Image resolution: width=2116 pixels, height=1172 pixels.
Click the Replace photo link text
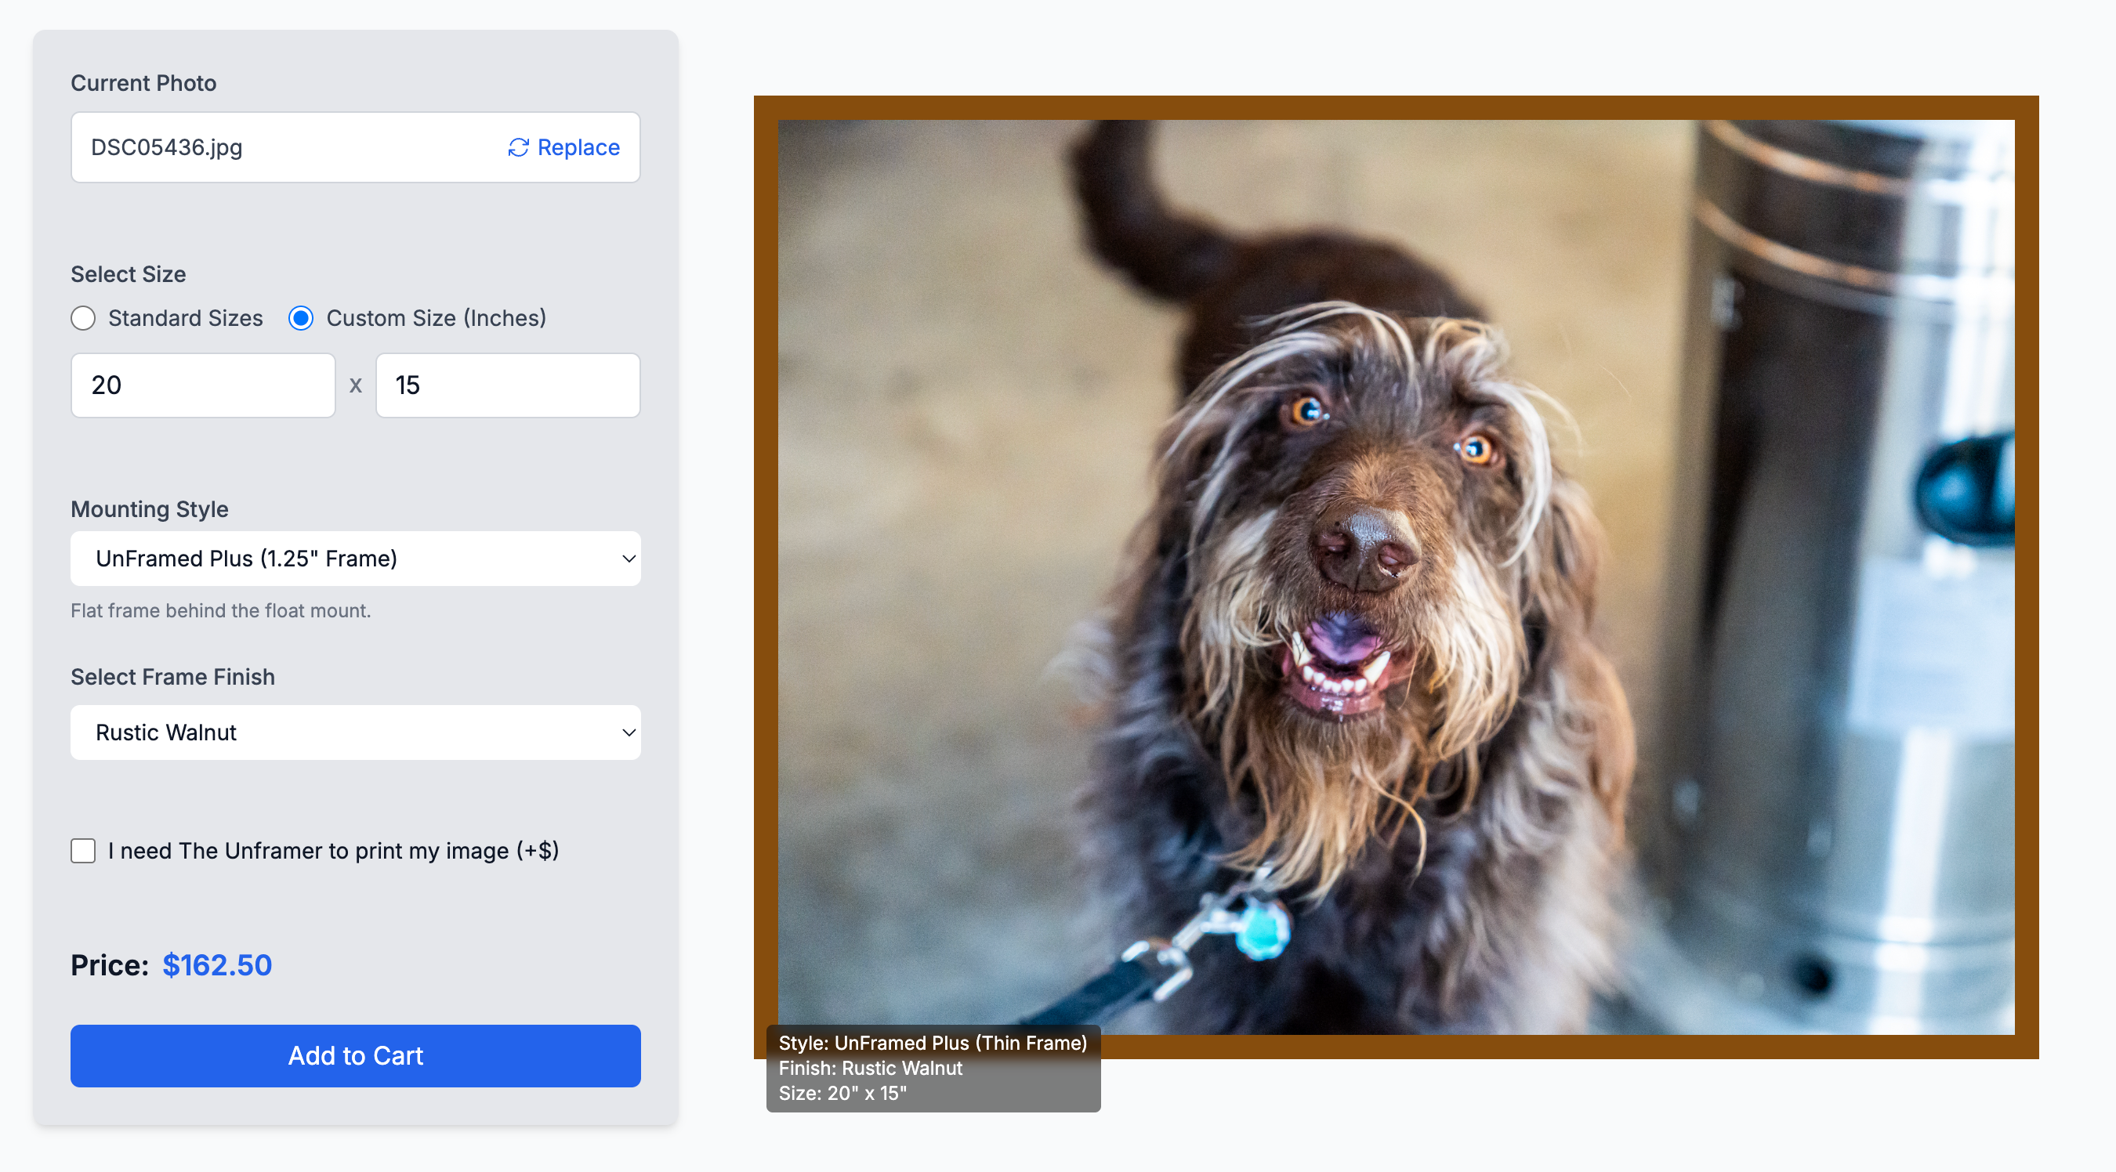click(578, 148)
